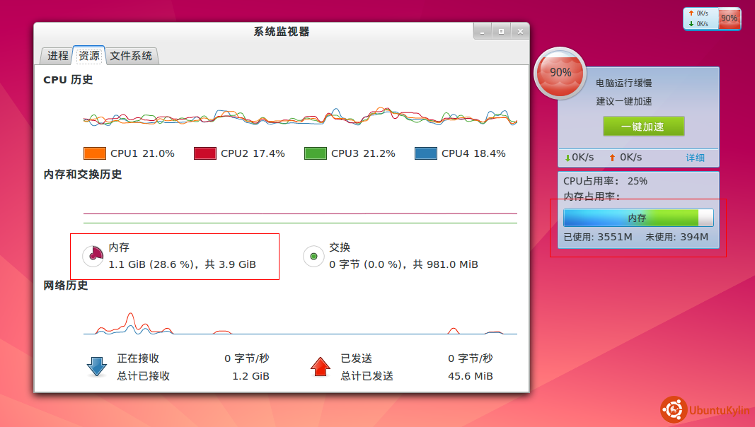Switch to the 进程 tab
Image resolution: width=755 pixels, height=427 pixels.
coord(57,55)
